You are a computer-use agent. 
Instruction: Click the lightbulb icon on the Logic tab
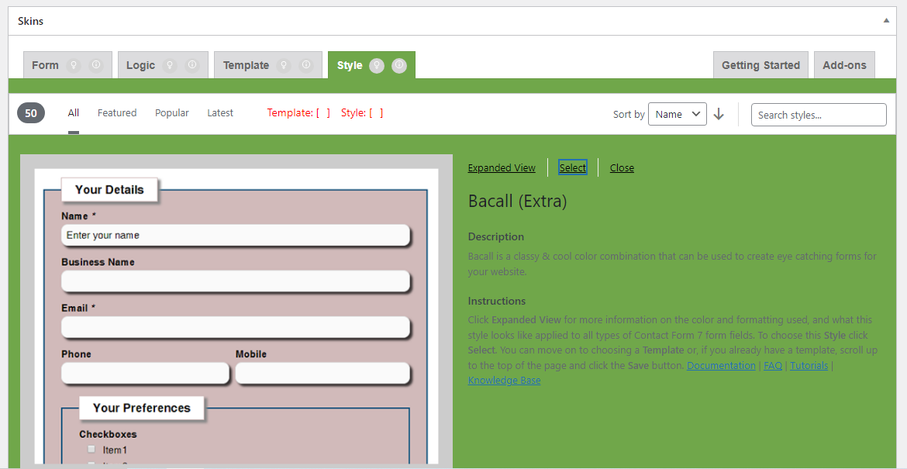170,65
